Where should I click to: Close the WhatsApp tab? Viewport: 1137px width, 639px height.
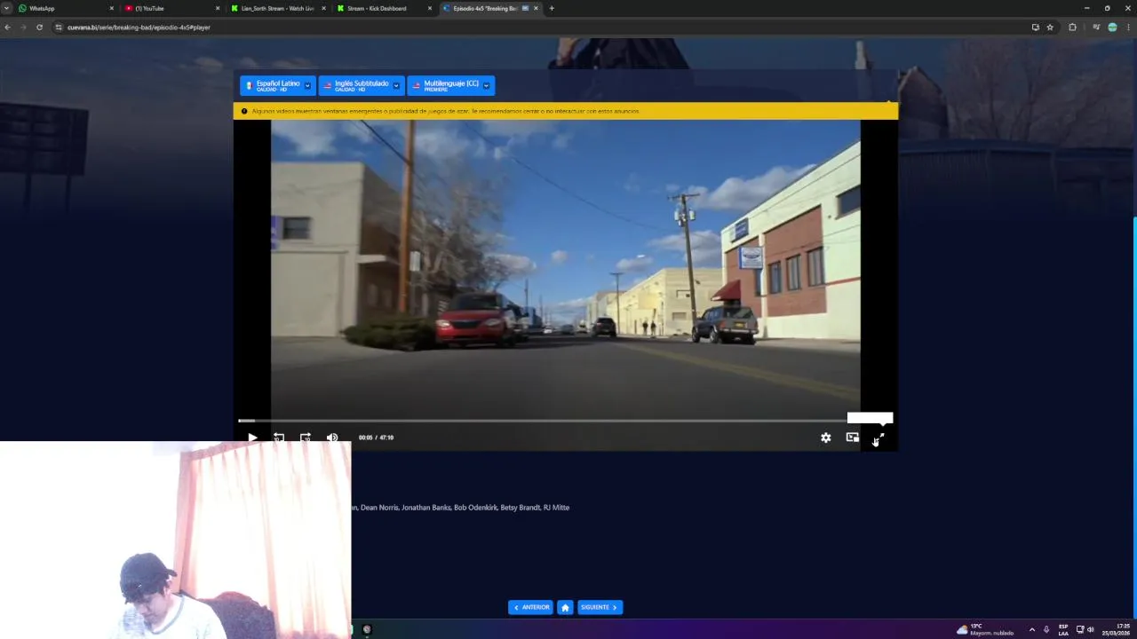111,8
